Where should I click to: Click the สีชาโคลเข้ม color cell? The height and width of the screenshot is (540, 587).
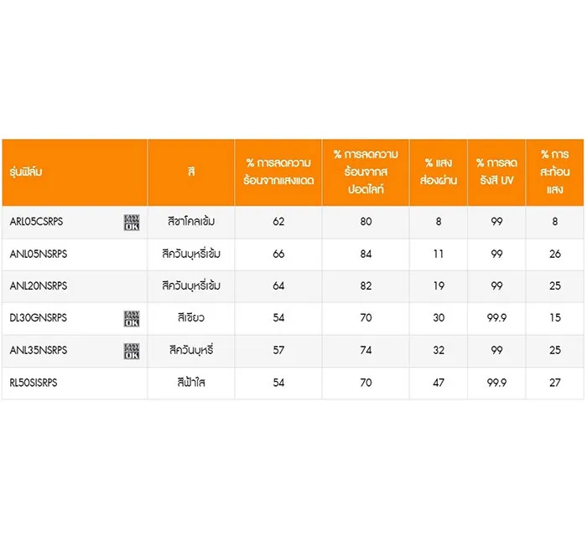tap(191, 222)
